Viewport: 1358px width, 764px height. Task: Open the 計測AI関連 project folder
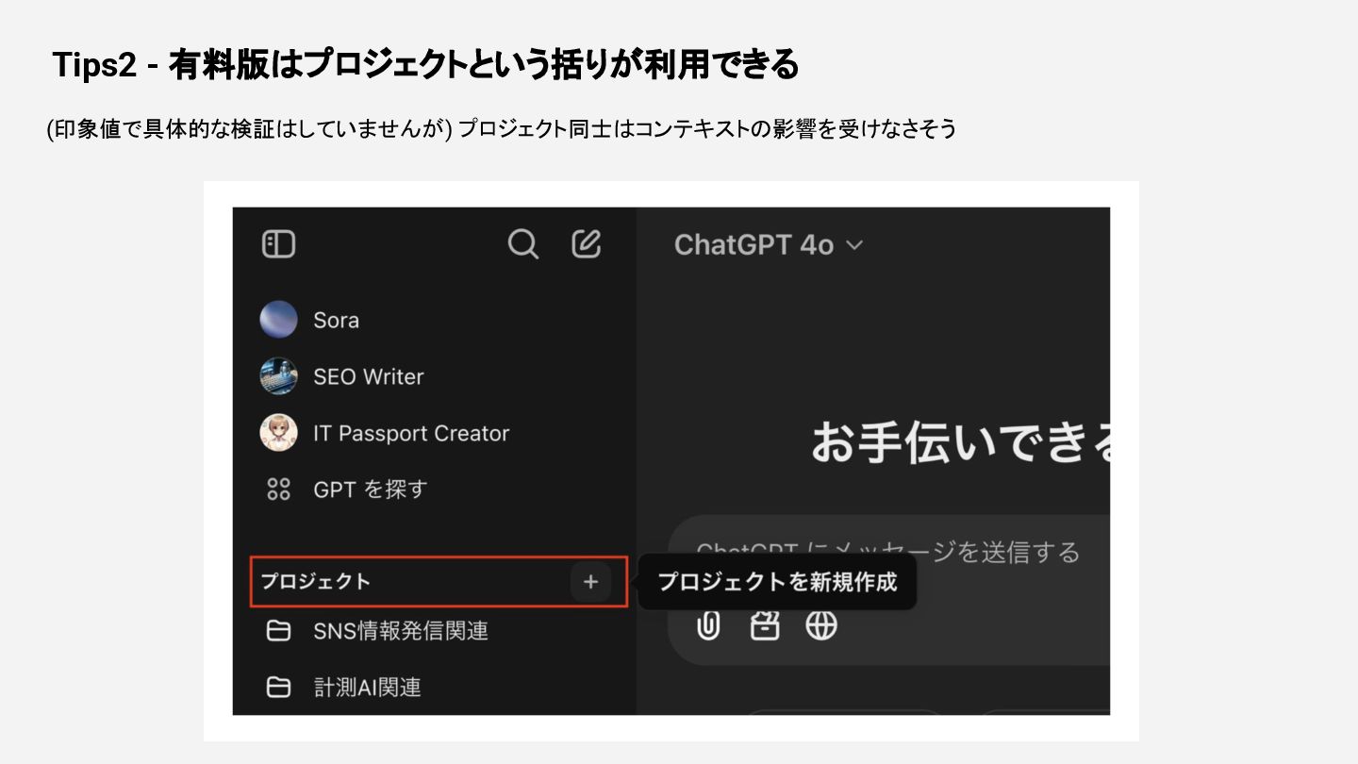click(x=367, y=687)
